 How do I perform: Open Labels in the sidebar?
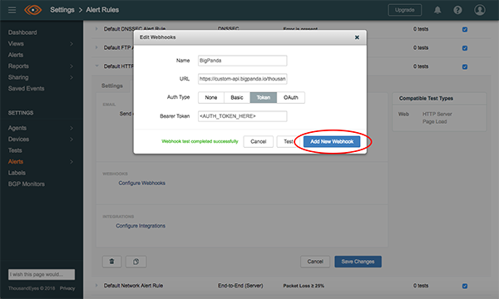(17, 173)
